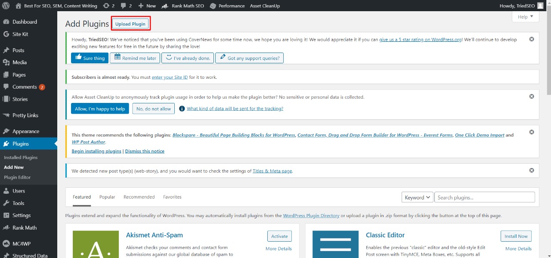
Task: Open the comments bubble icon in admin bar
Action: pyautogui.click(x=124, y=6)
